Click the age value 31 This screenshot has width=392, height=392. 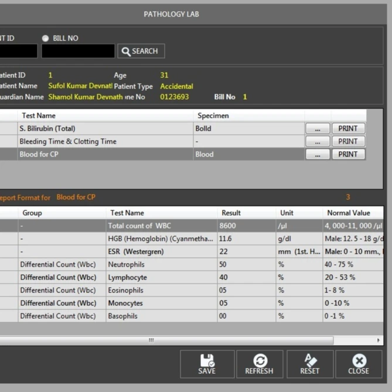click(164, 75)
